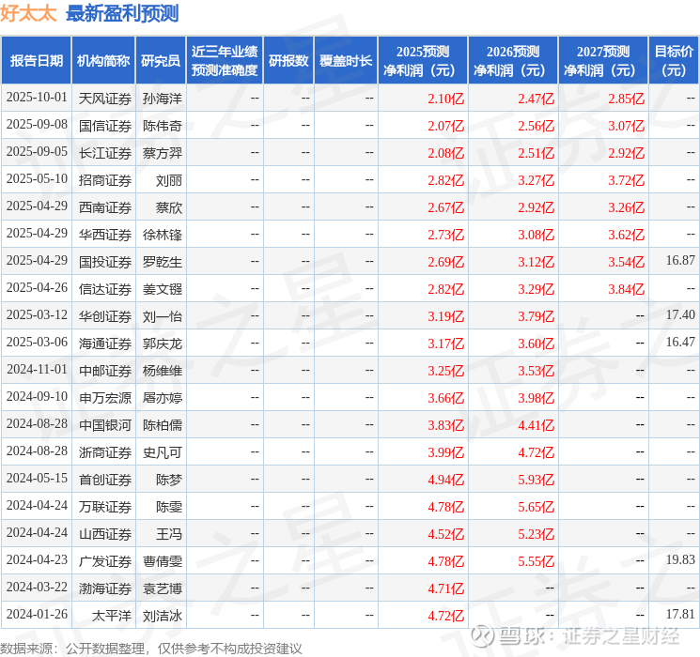The width and height of the screenshot is (700, 657).
Task: Click the 山西证券 institution cell
Action: (x=105, y=534)
